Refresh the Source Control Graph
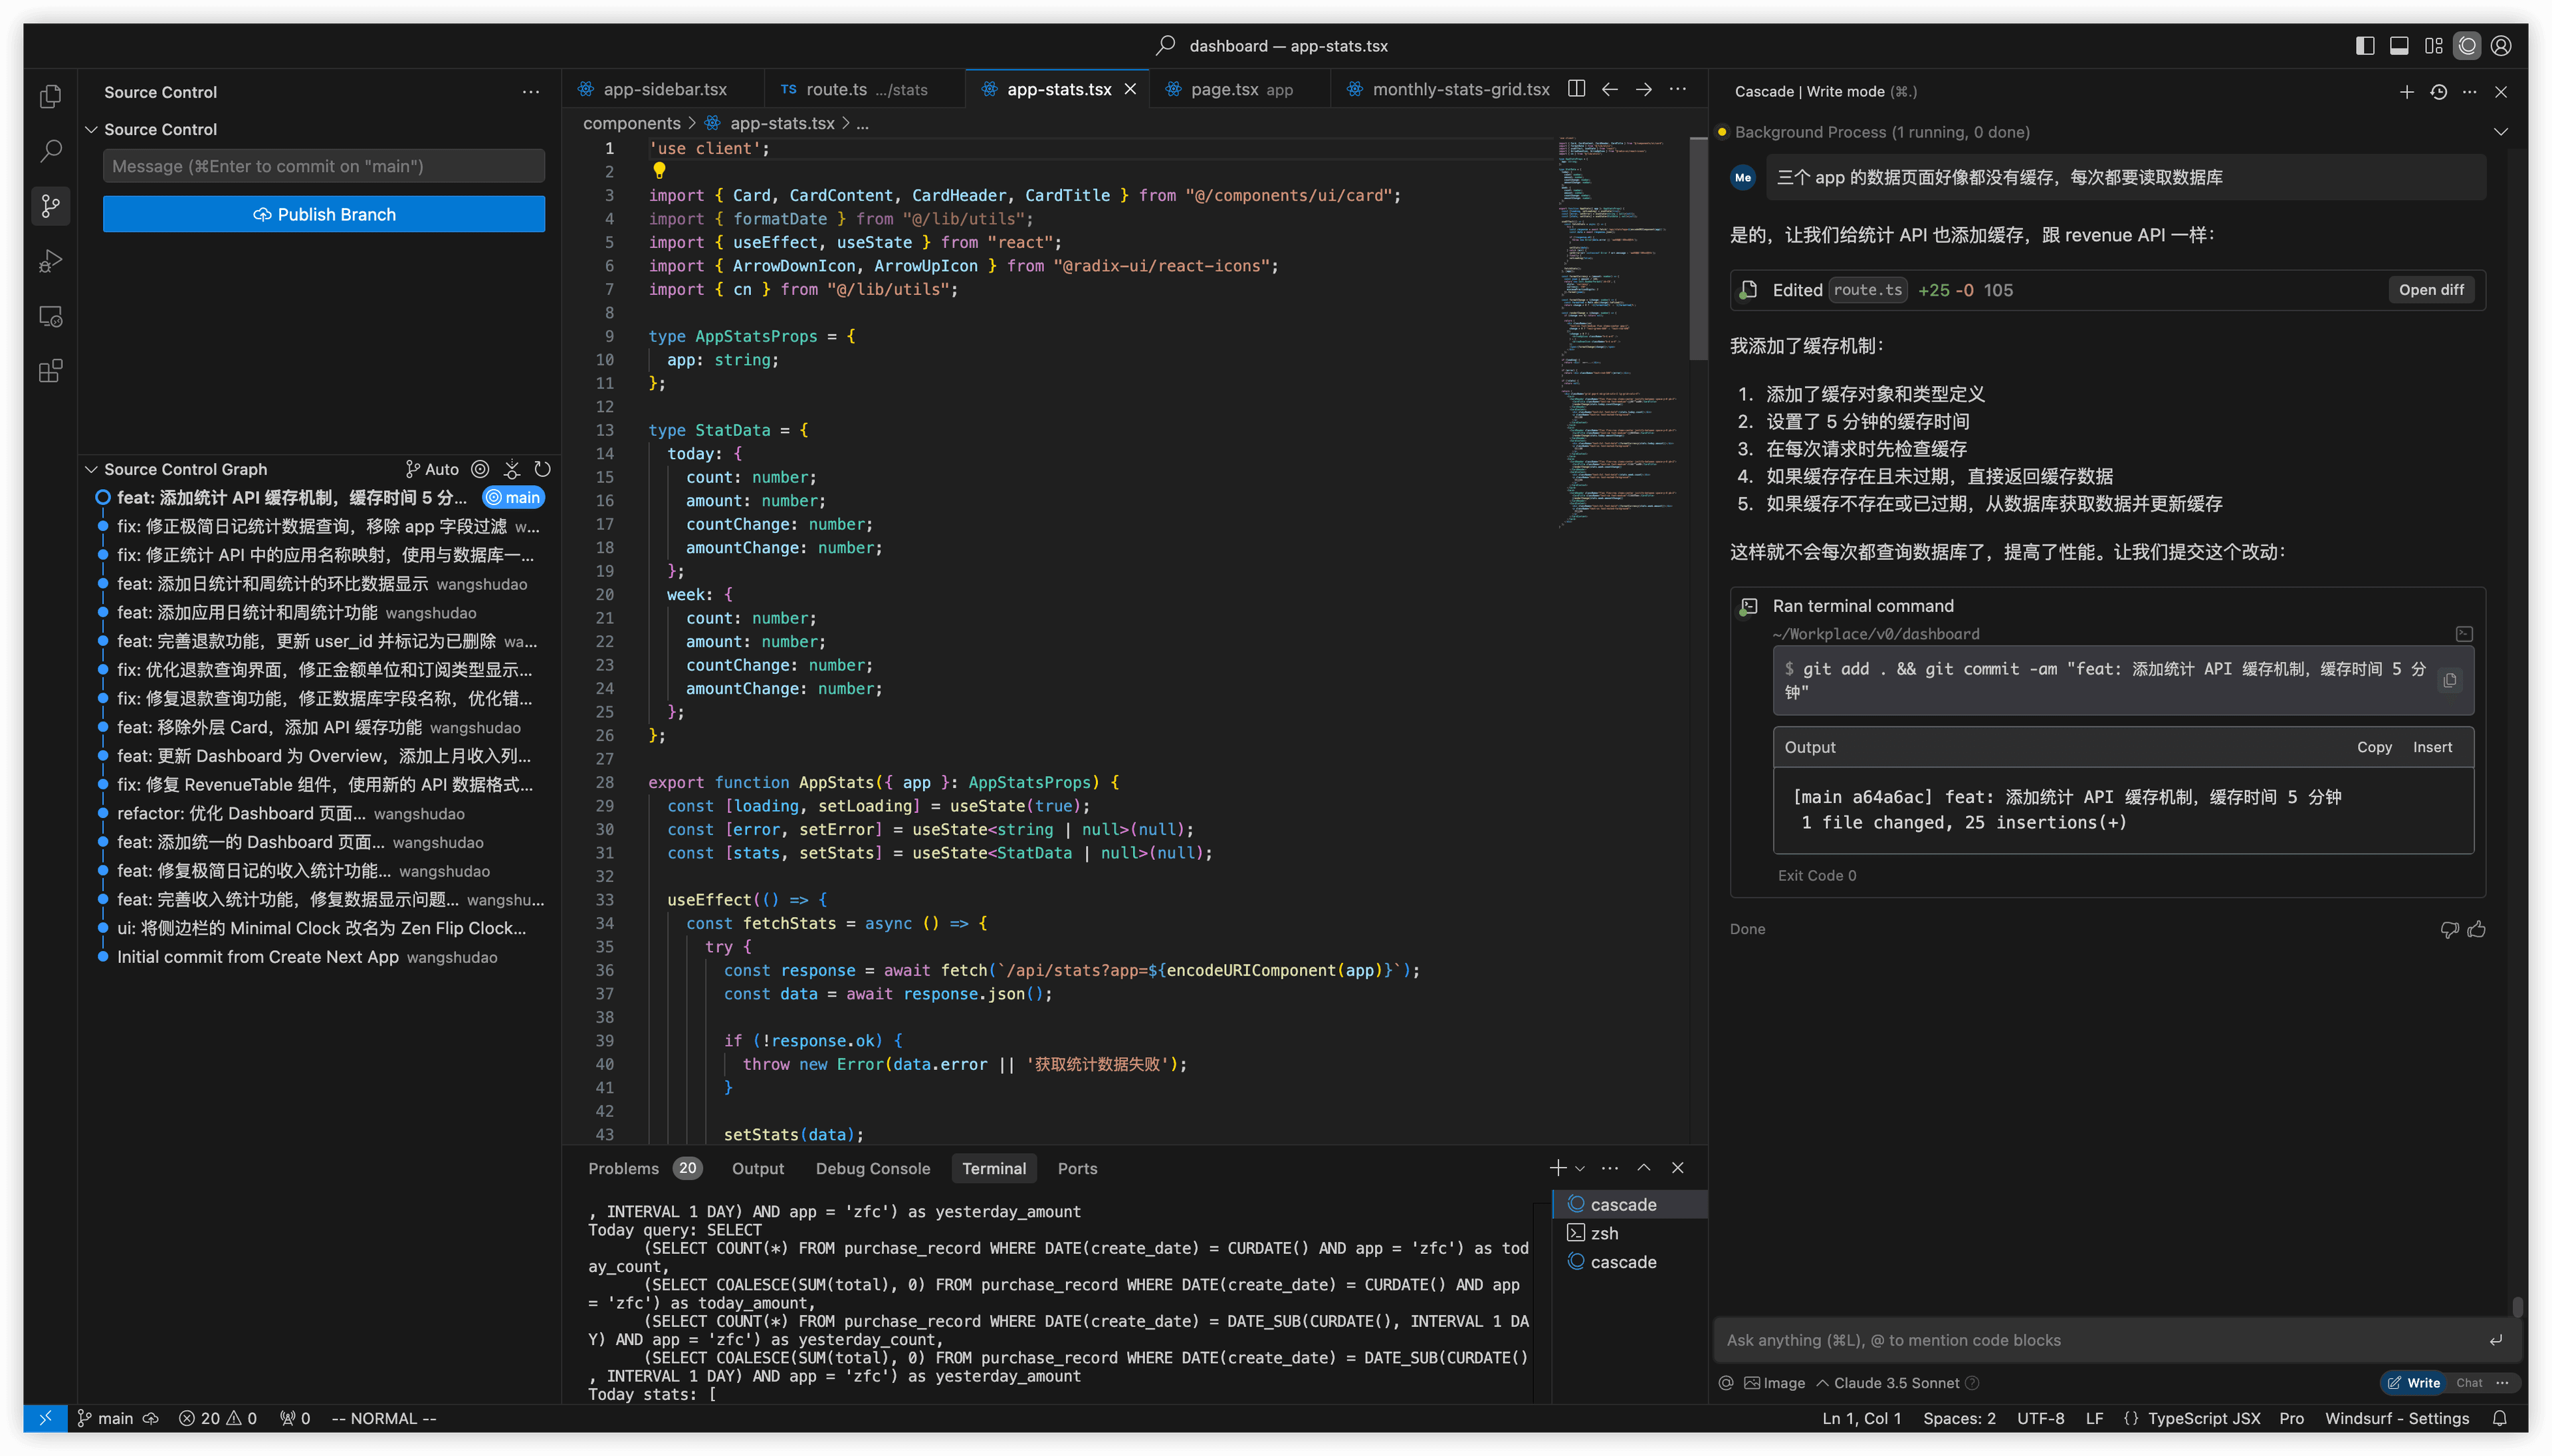The image size is (2552, 1456). [x=542, y=469]
